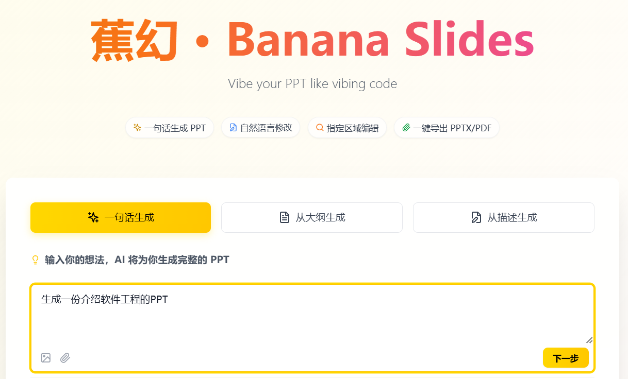The width and height of the screenshot is (628, 379).
Task: Switch to the 从描述生成 tab
Action: tap(503, 217)
